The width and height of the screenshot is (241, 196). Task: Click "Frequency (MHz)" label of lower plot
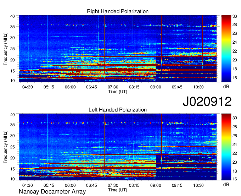[5, 147]
